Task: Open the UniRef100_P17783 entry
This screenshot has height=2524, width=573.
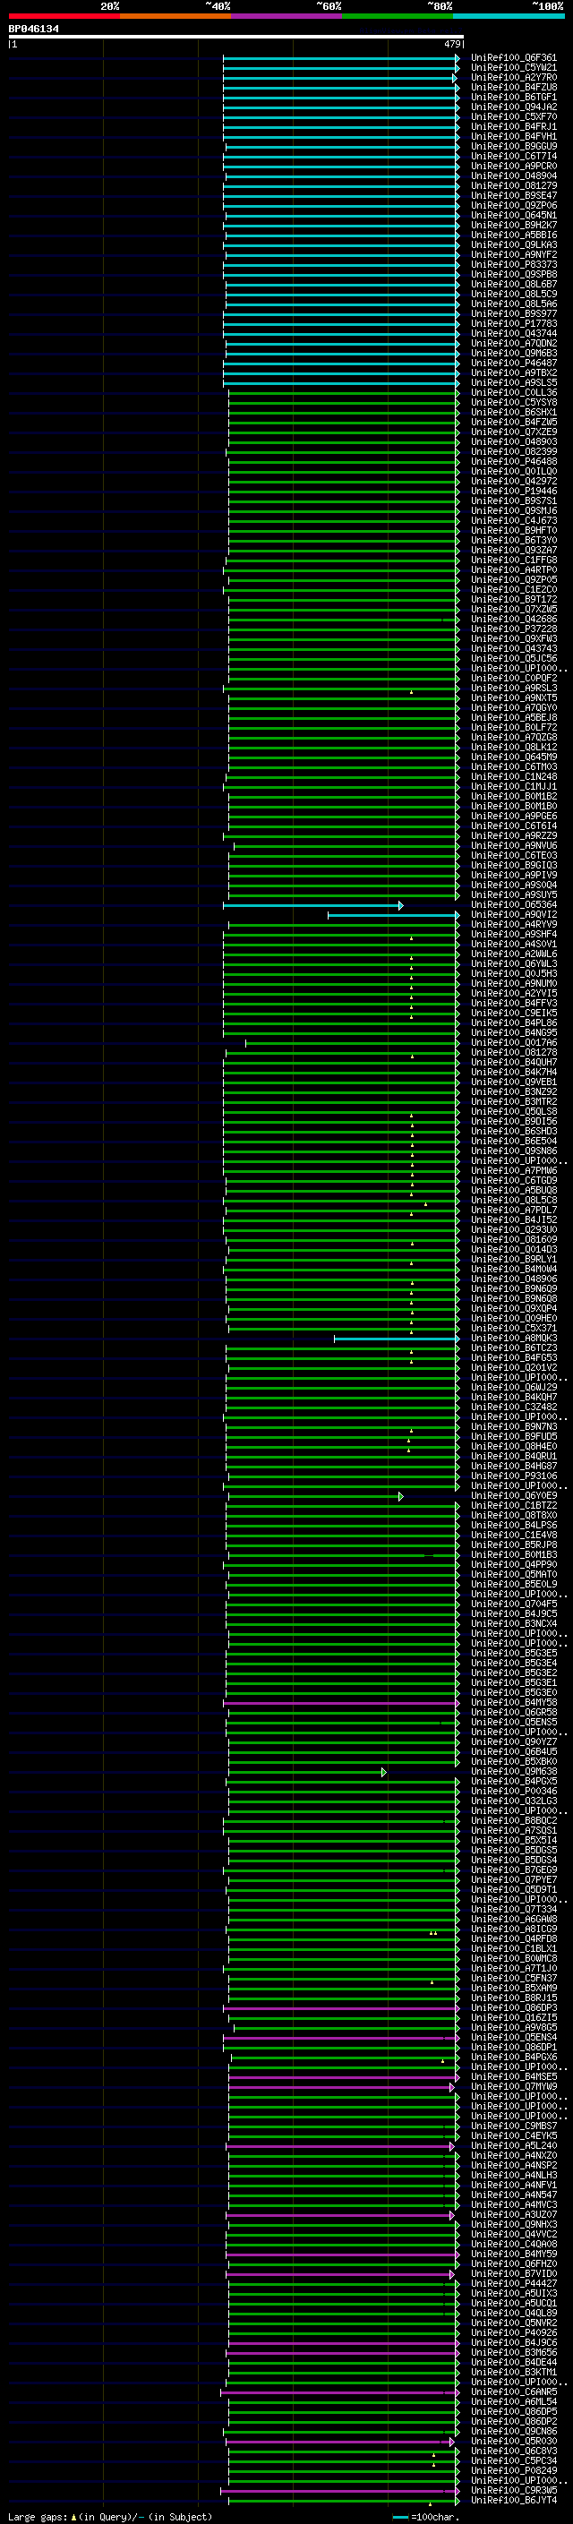Action: (514, 323)
